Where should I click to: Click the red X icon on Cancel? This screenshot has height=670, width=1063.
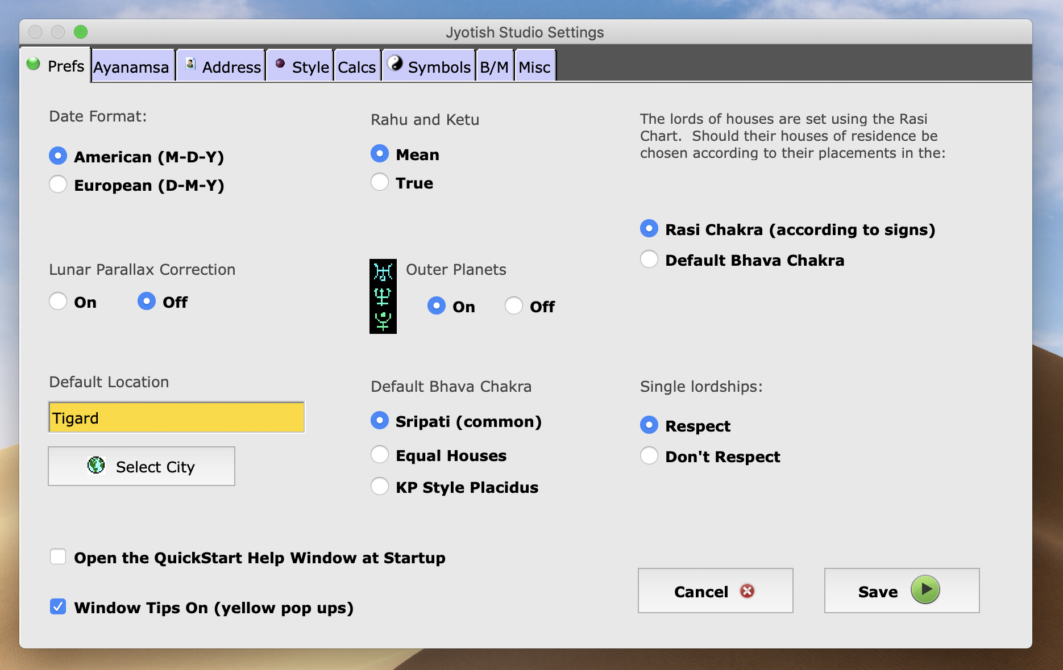coord(747,591)
